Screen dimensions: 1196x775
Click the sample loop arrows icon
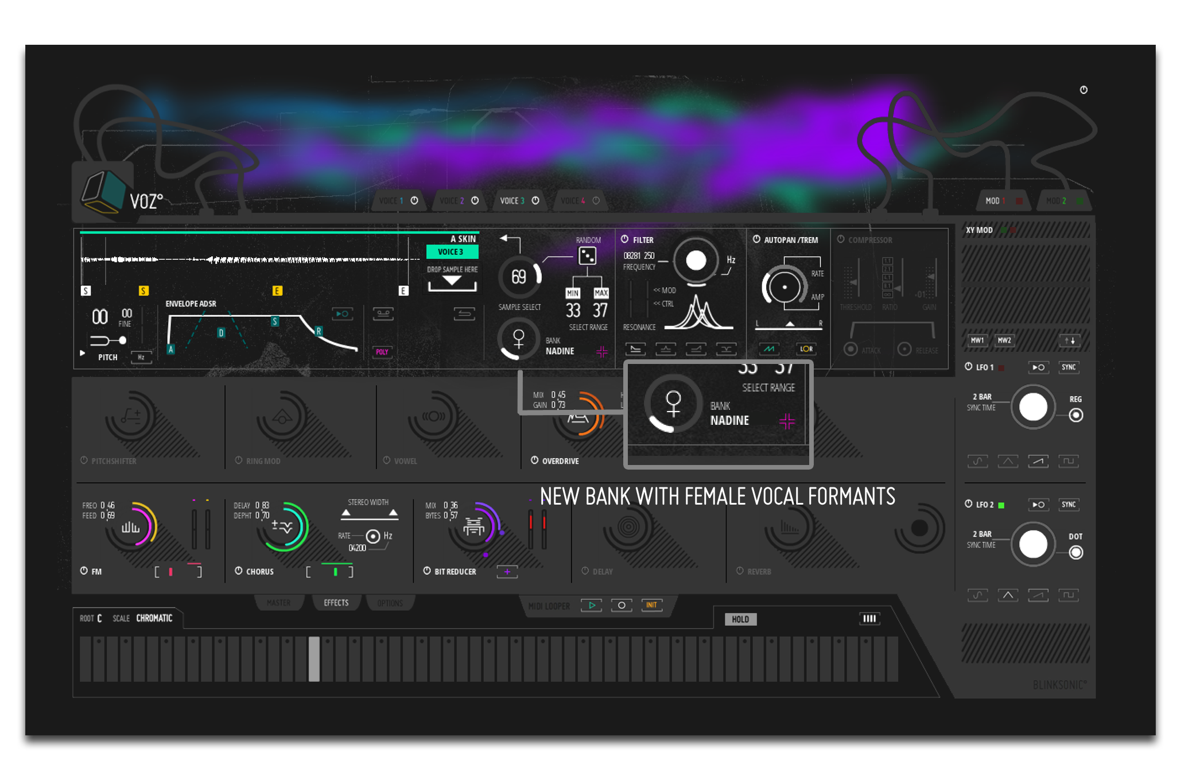pyautogui.click(x=464, y=313)
